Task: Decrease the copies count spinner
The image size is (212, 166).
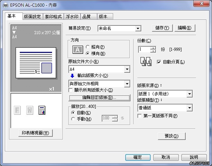Action: pos(153,51)
